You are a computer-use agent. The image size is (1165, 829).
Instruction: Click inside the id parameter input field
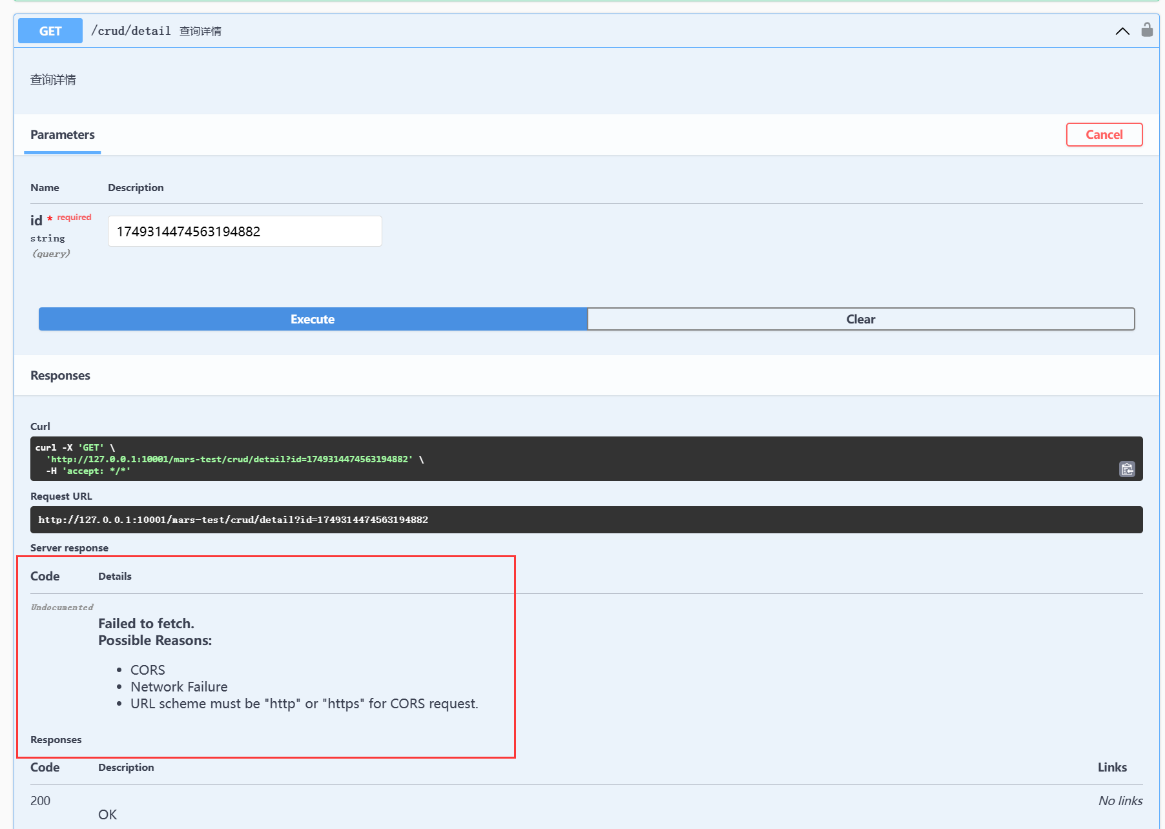(x=245, y=231)
